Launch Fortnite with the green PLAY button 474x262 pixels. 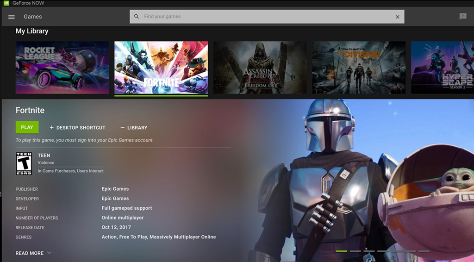pyautogui.click(x=27, y=127)
